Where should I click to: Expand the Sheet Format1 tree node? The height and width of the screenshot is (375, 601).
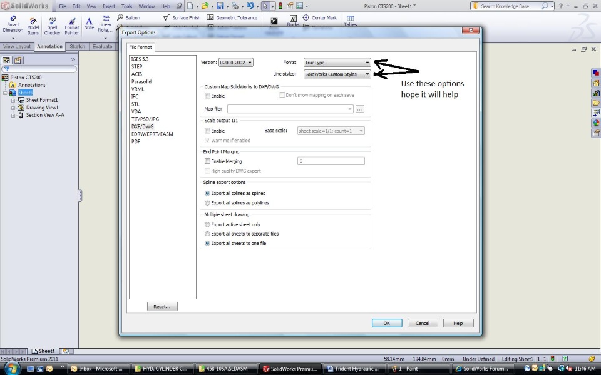pyautogui.click(x=13, y=100)
